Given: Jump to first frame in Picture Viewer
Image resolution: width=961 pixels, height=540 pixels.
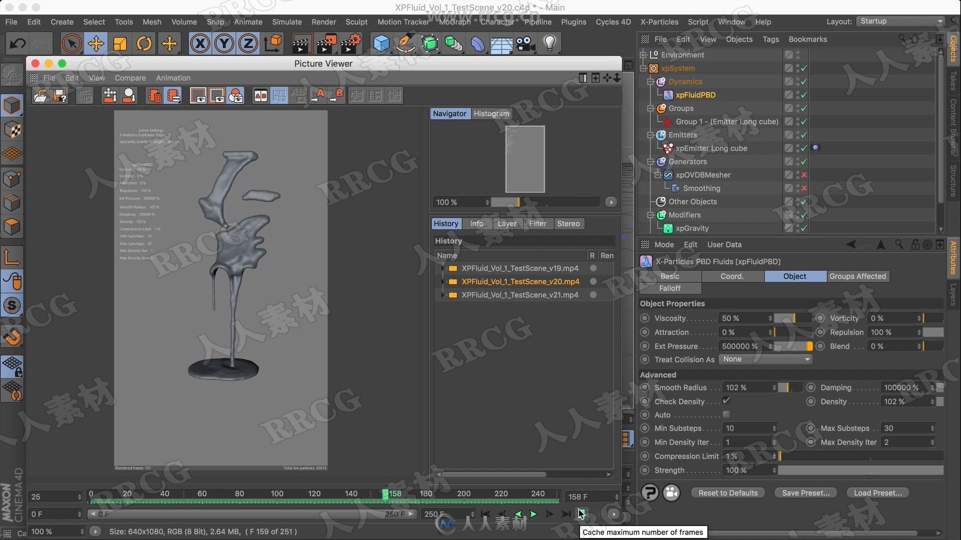Looking at the screenshot, I should 485,514.
